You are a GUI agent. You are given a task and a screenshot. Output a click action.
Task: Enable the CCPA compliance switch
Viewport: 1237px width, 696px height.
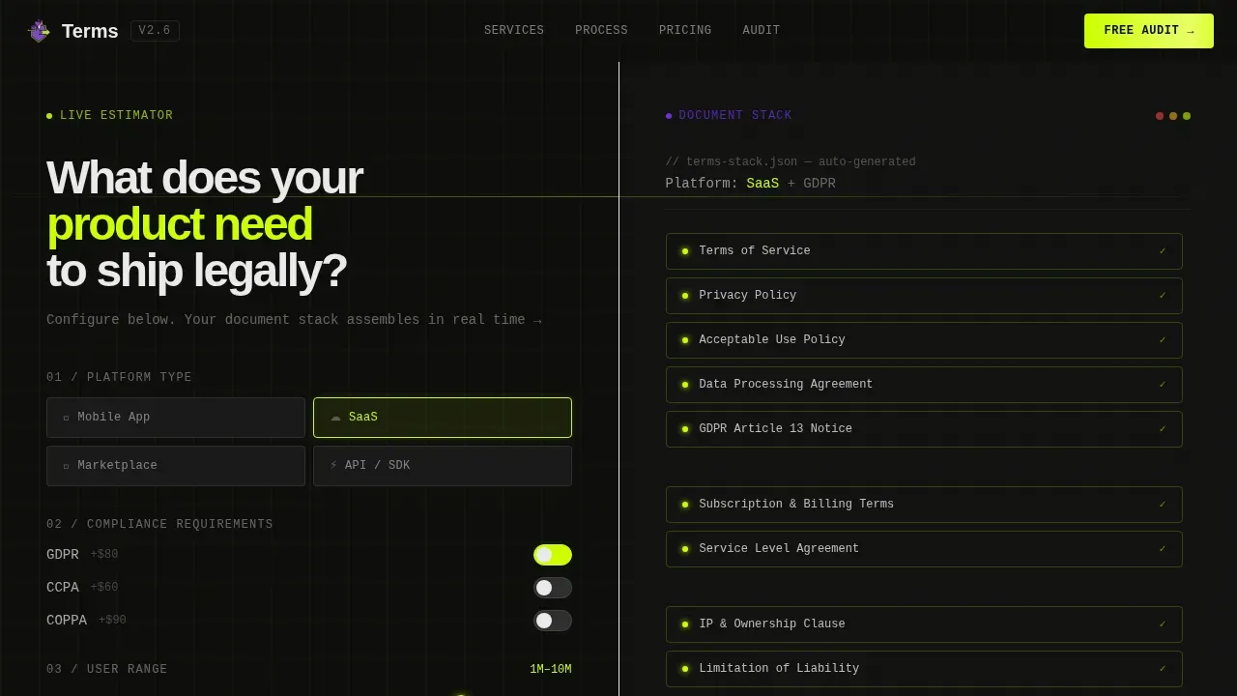click(x=553, y=588)
